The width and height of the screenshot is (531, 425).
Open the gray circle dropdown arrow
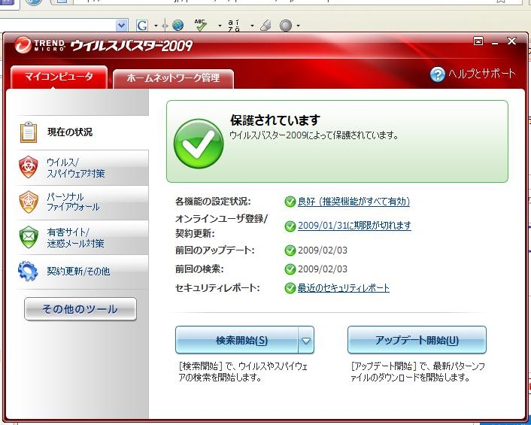[298, 26]
